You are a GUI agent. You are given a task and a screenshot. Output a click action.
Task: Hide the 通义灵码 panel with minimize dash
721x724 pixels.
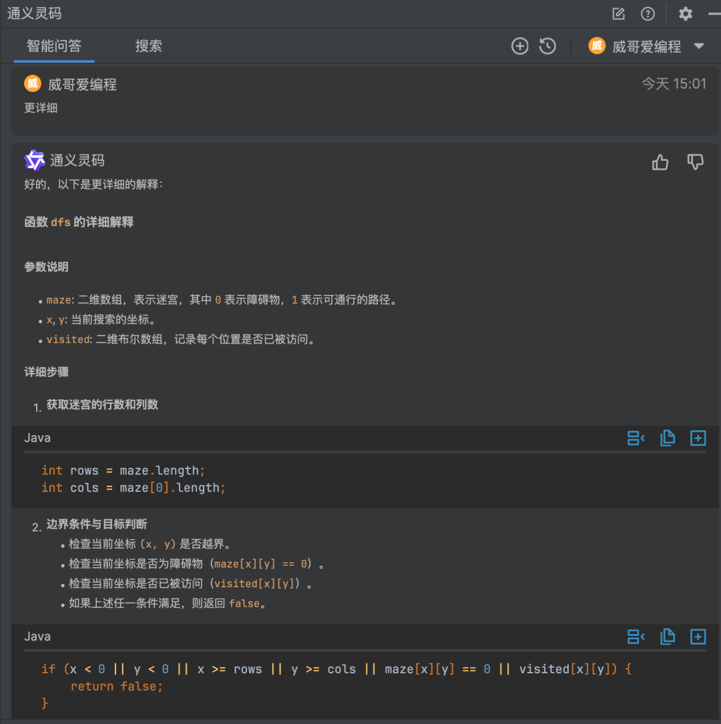714,14
